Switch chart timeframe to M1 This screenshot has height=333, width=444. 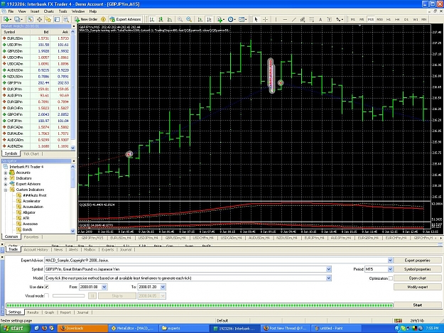pos(353,19)
